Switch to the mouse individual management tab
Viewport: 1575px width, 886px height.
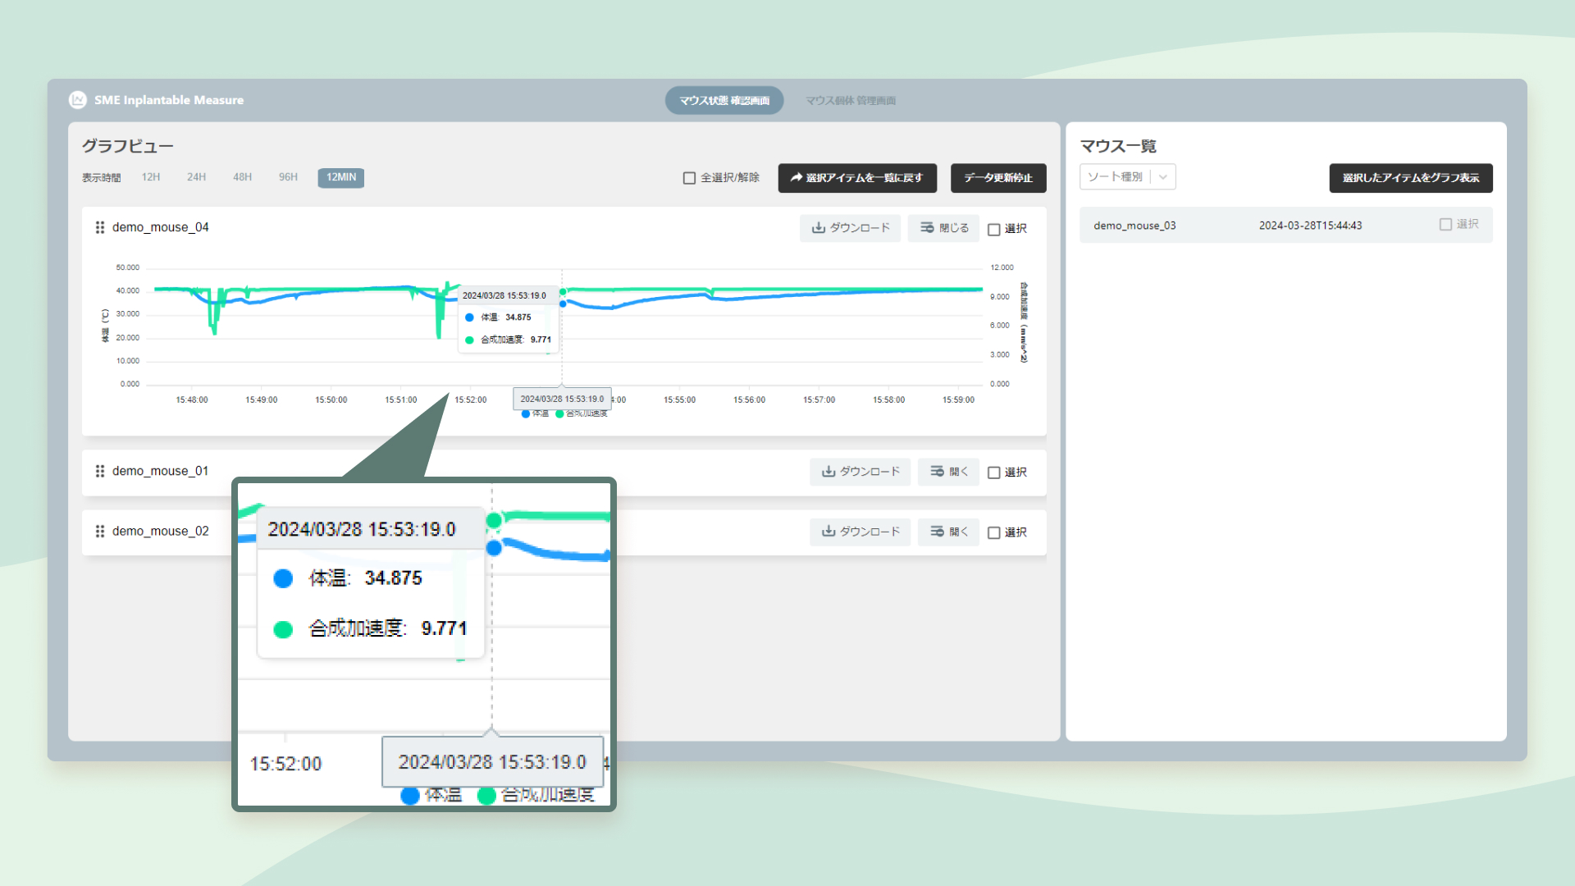tap(850, 101)
